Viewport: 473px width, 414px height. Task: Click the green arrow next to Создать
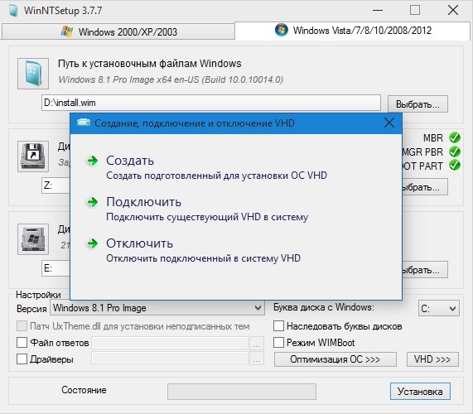[x=93, y=161]
